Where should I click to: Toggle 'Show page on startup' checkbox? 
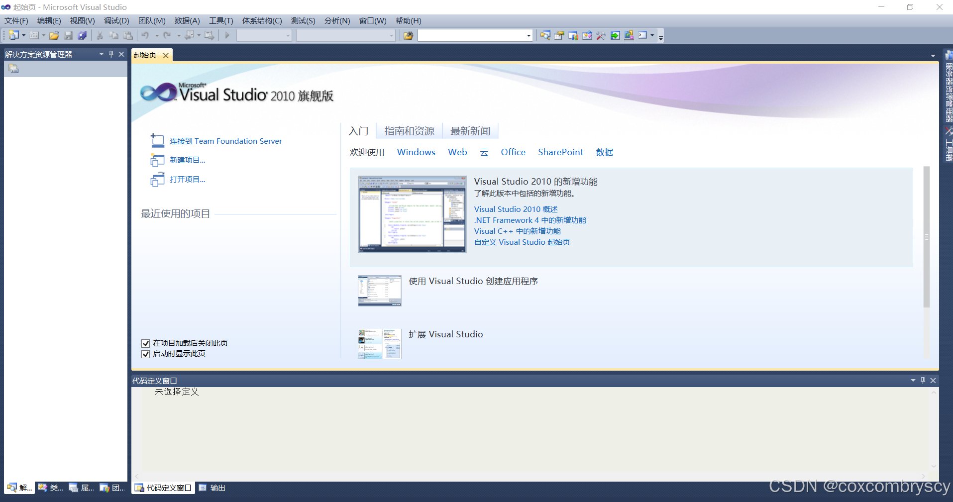click(x=146, y=354)
